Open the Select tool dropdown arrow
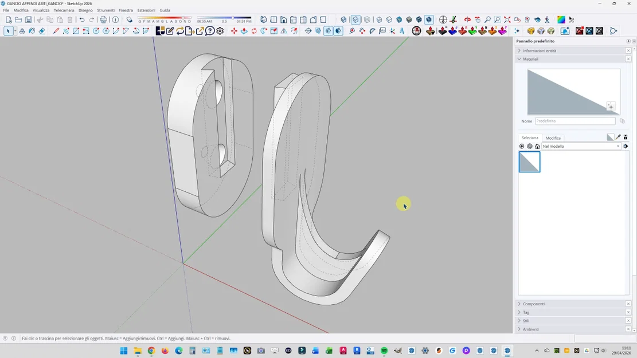This screenshot has height=358, width=637. tap(15, 31)
